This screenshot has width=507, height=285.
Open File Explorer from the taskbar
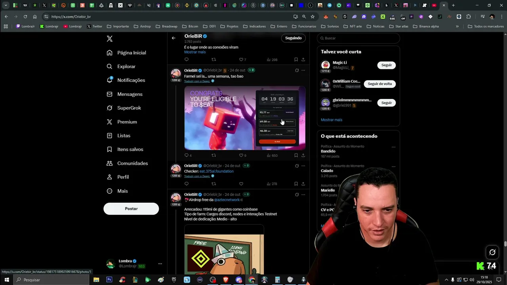(96, 280)
